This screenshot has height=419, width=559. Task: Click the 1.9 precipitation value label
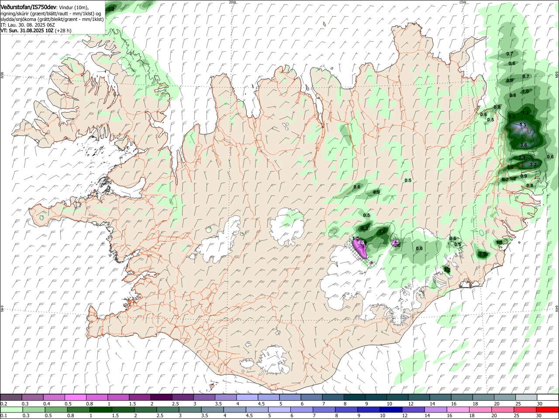tap(483, 254)
